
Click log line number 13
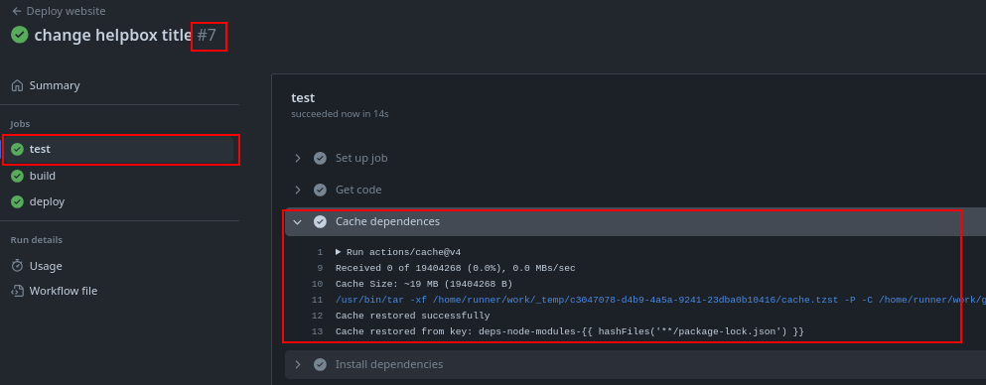pyautogui.click(x=317, y=331)
